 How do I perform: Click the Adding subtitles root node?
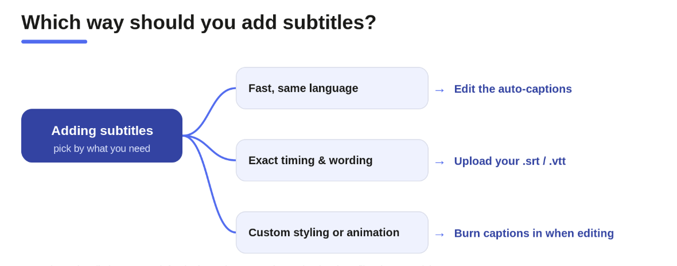point(102,136)
